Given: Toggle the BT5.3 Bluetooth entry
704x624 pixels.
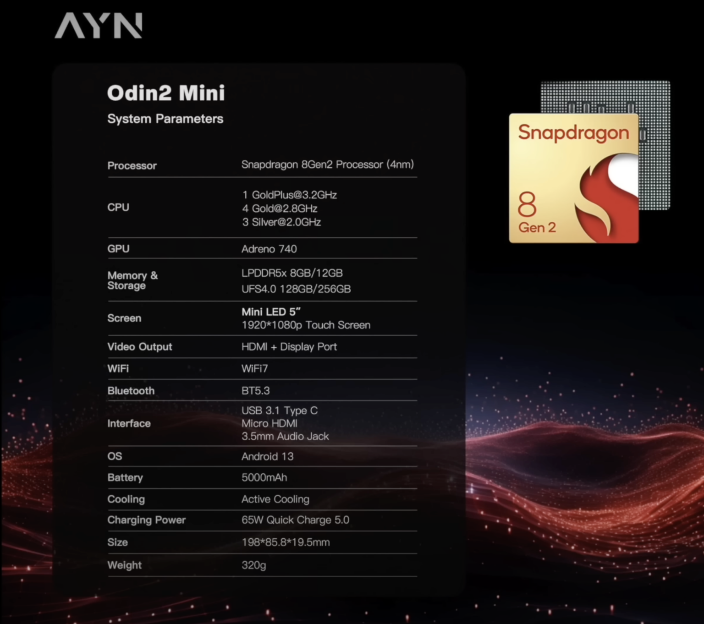Looking at the screenshot, I should tap(255, 390).
